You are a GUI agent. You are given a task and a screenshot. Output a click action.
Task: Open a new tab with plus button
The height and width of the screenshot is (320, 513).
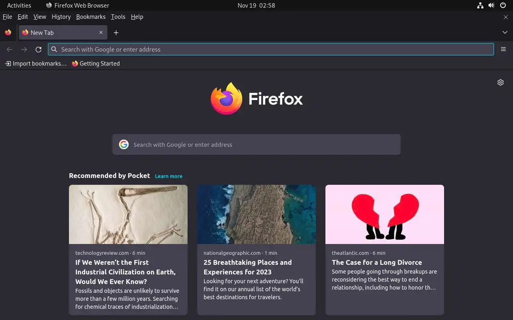pyautogui.click(x=116, y=33)
